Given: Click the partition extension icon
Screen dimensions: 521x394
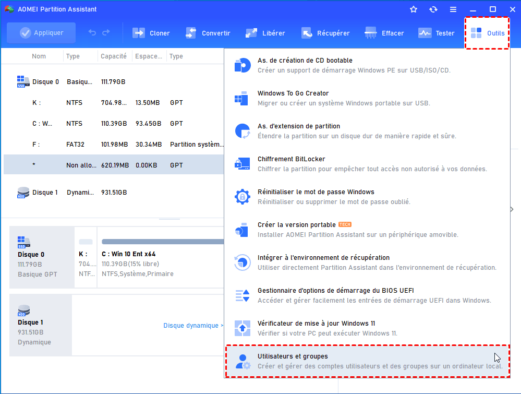Looking at the screenshot, I should coord(243,131).
